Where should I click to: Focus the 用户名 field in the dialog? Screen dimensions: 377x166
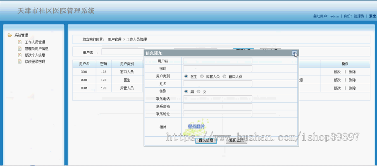(x=217, y=61)
